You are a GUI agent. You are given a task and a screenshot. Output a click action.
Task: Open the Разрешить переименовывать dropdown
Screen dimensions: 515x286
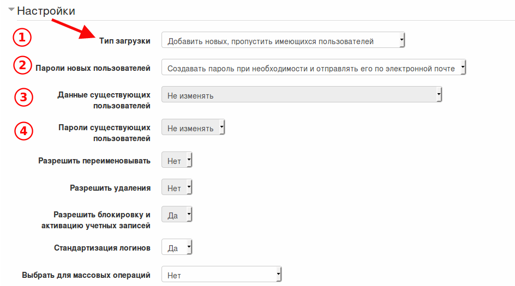click(x=177, y=160)
